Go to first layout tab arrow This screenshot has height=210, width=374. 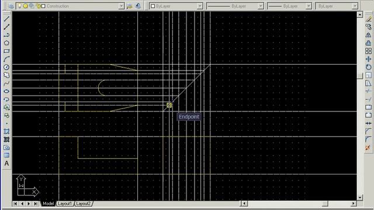(15, 204)
